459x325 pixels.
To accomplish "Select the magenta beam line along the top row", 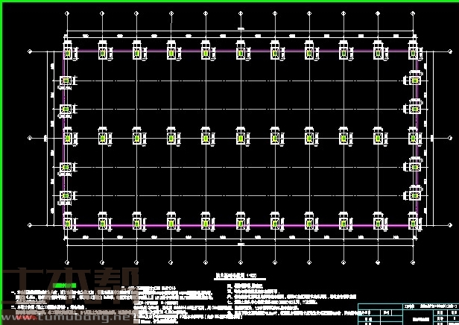I will pos(224,51).
